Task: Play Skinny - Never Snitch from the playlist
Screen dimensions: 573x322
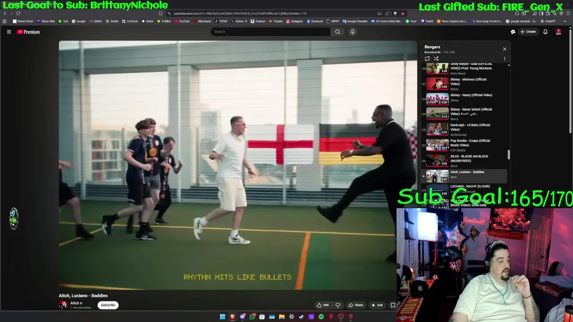Action: 464,114
